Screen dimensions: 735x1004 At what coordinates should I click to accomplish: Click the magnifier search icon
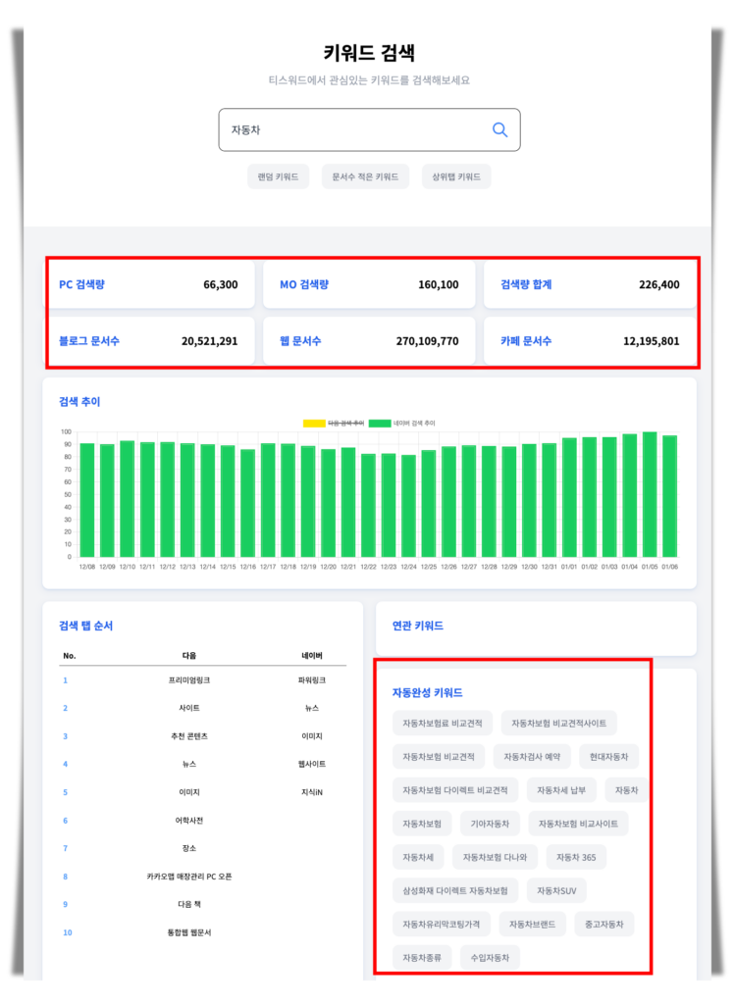[499, 129]
